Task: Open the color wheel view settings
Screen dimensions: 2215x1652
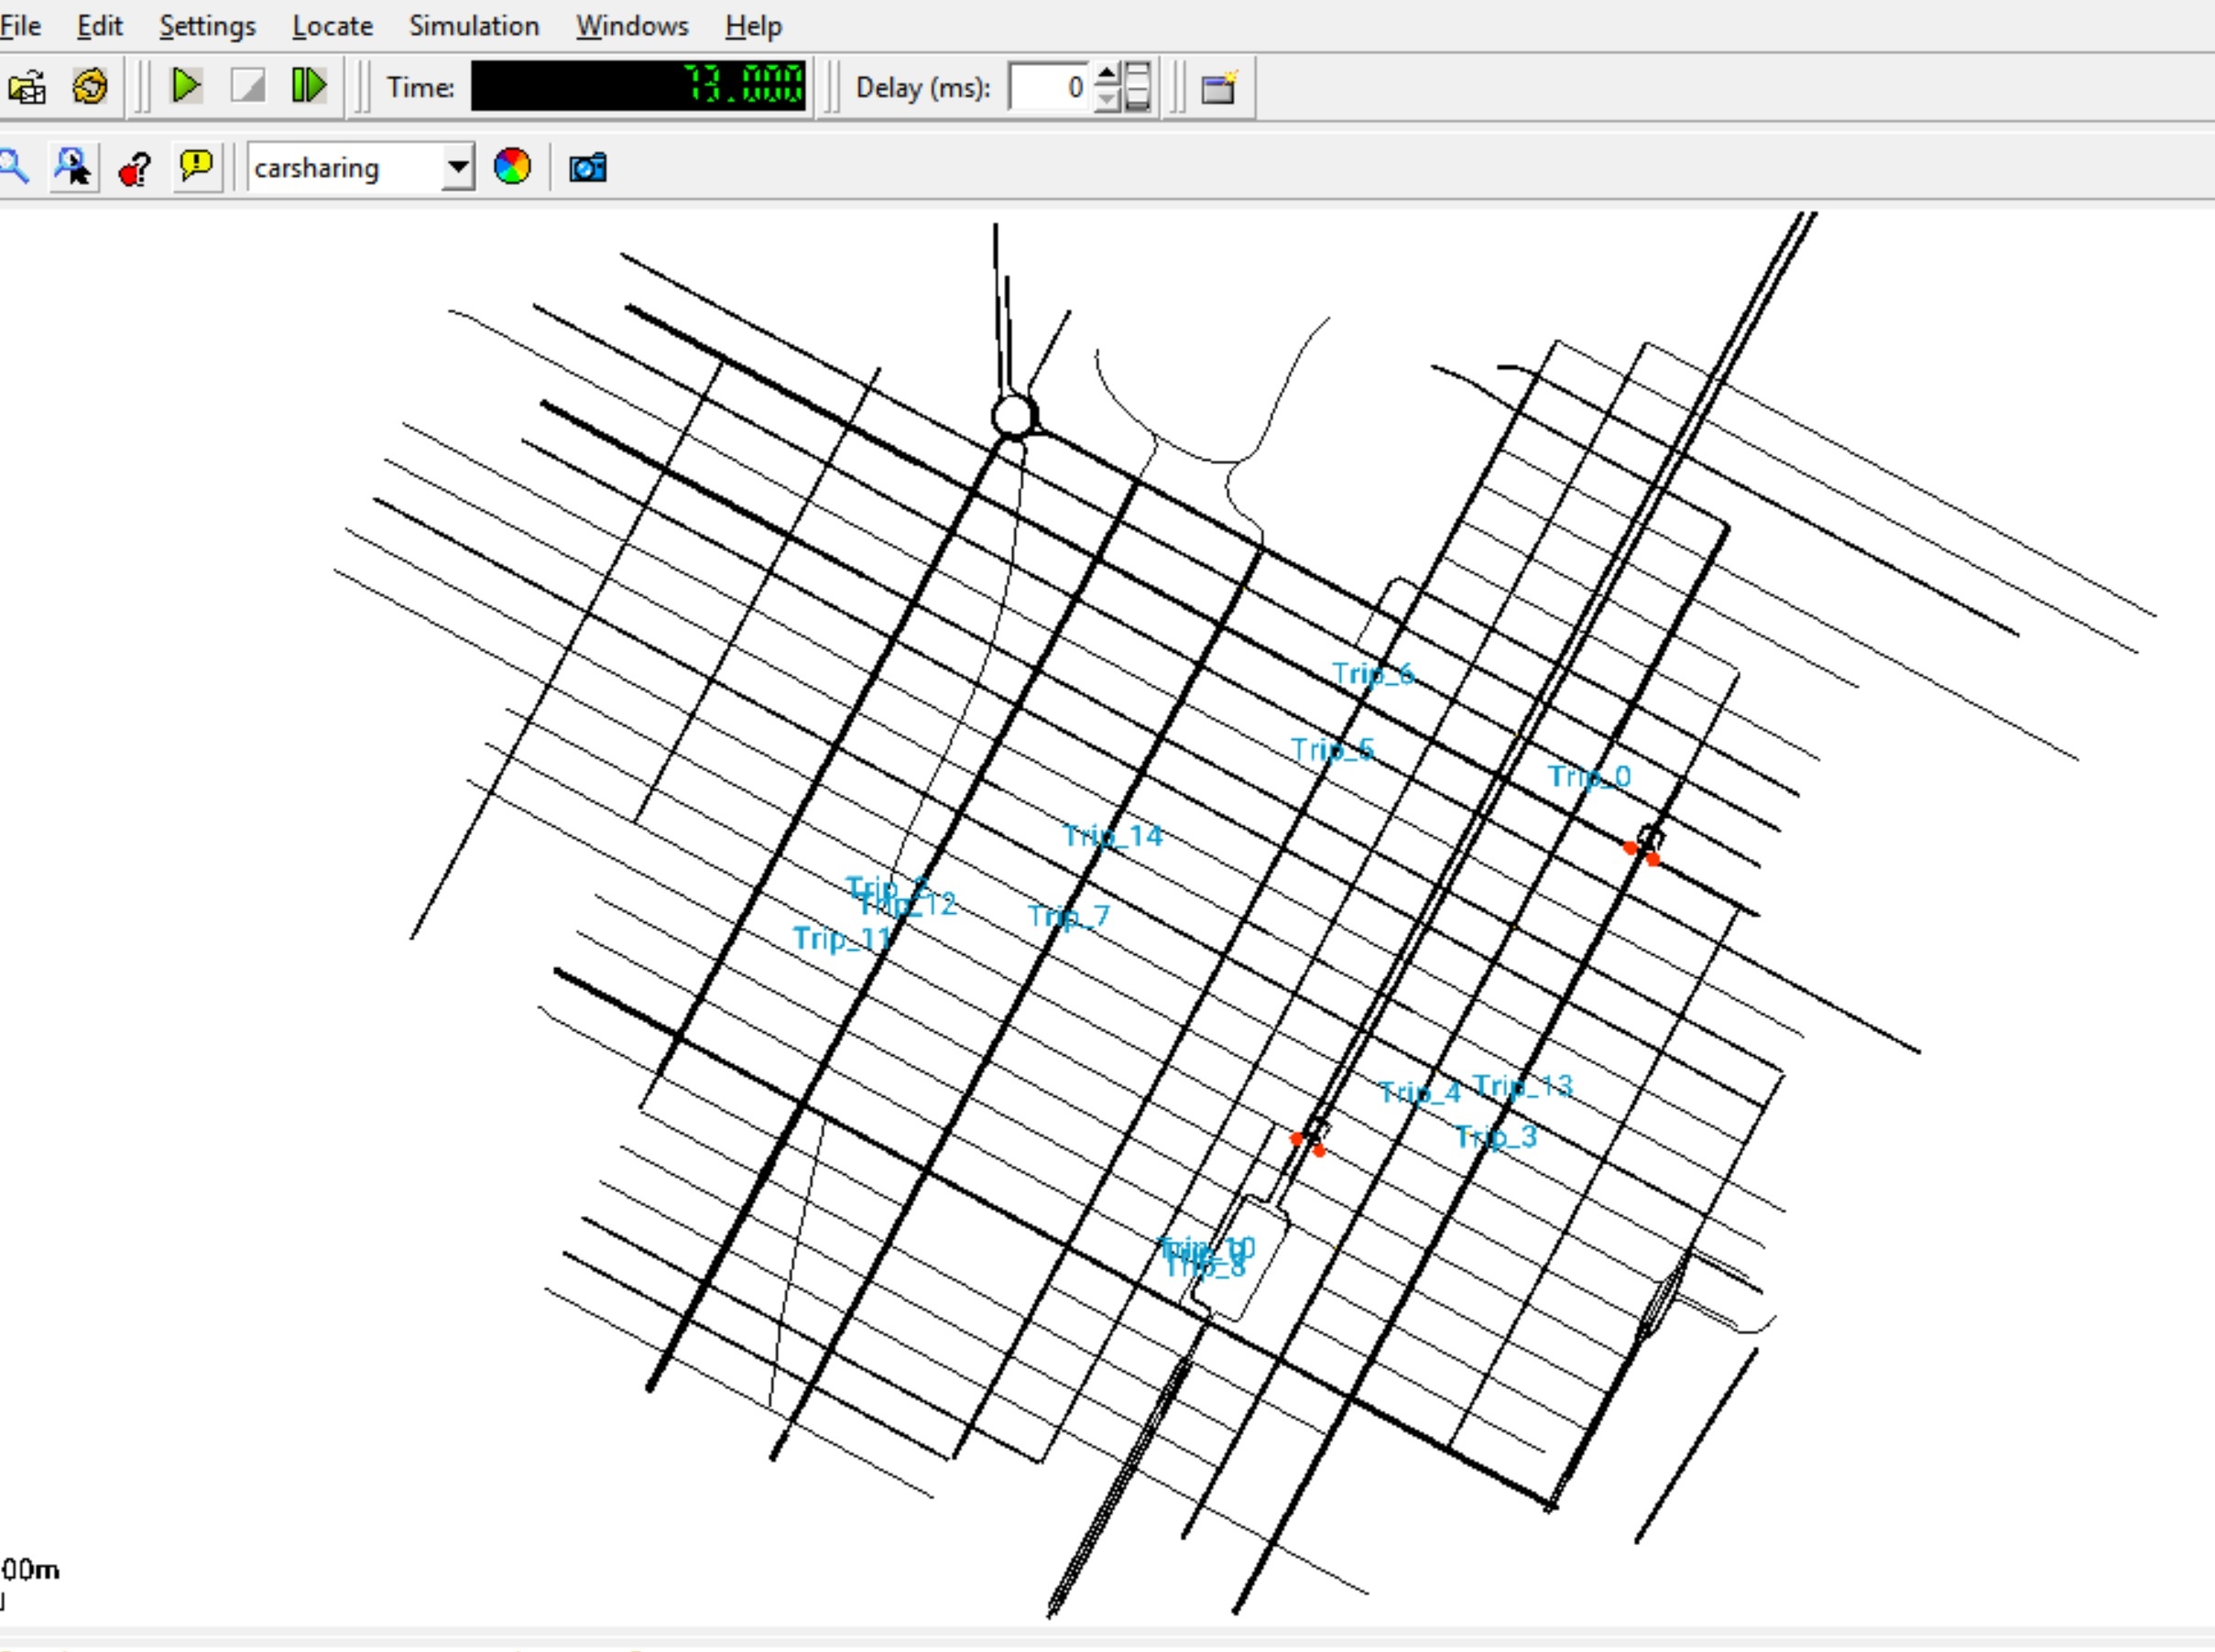Action: click(x=512, y=166)
